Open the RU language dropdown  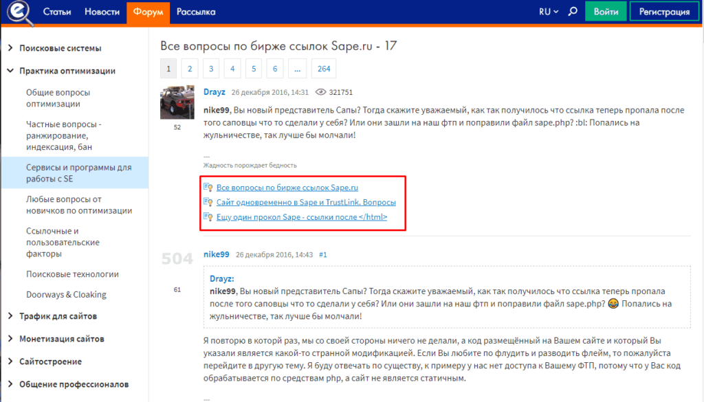(549, 12)
